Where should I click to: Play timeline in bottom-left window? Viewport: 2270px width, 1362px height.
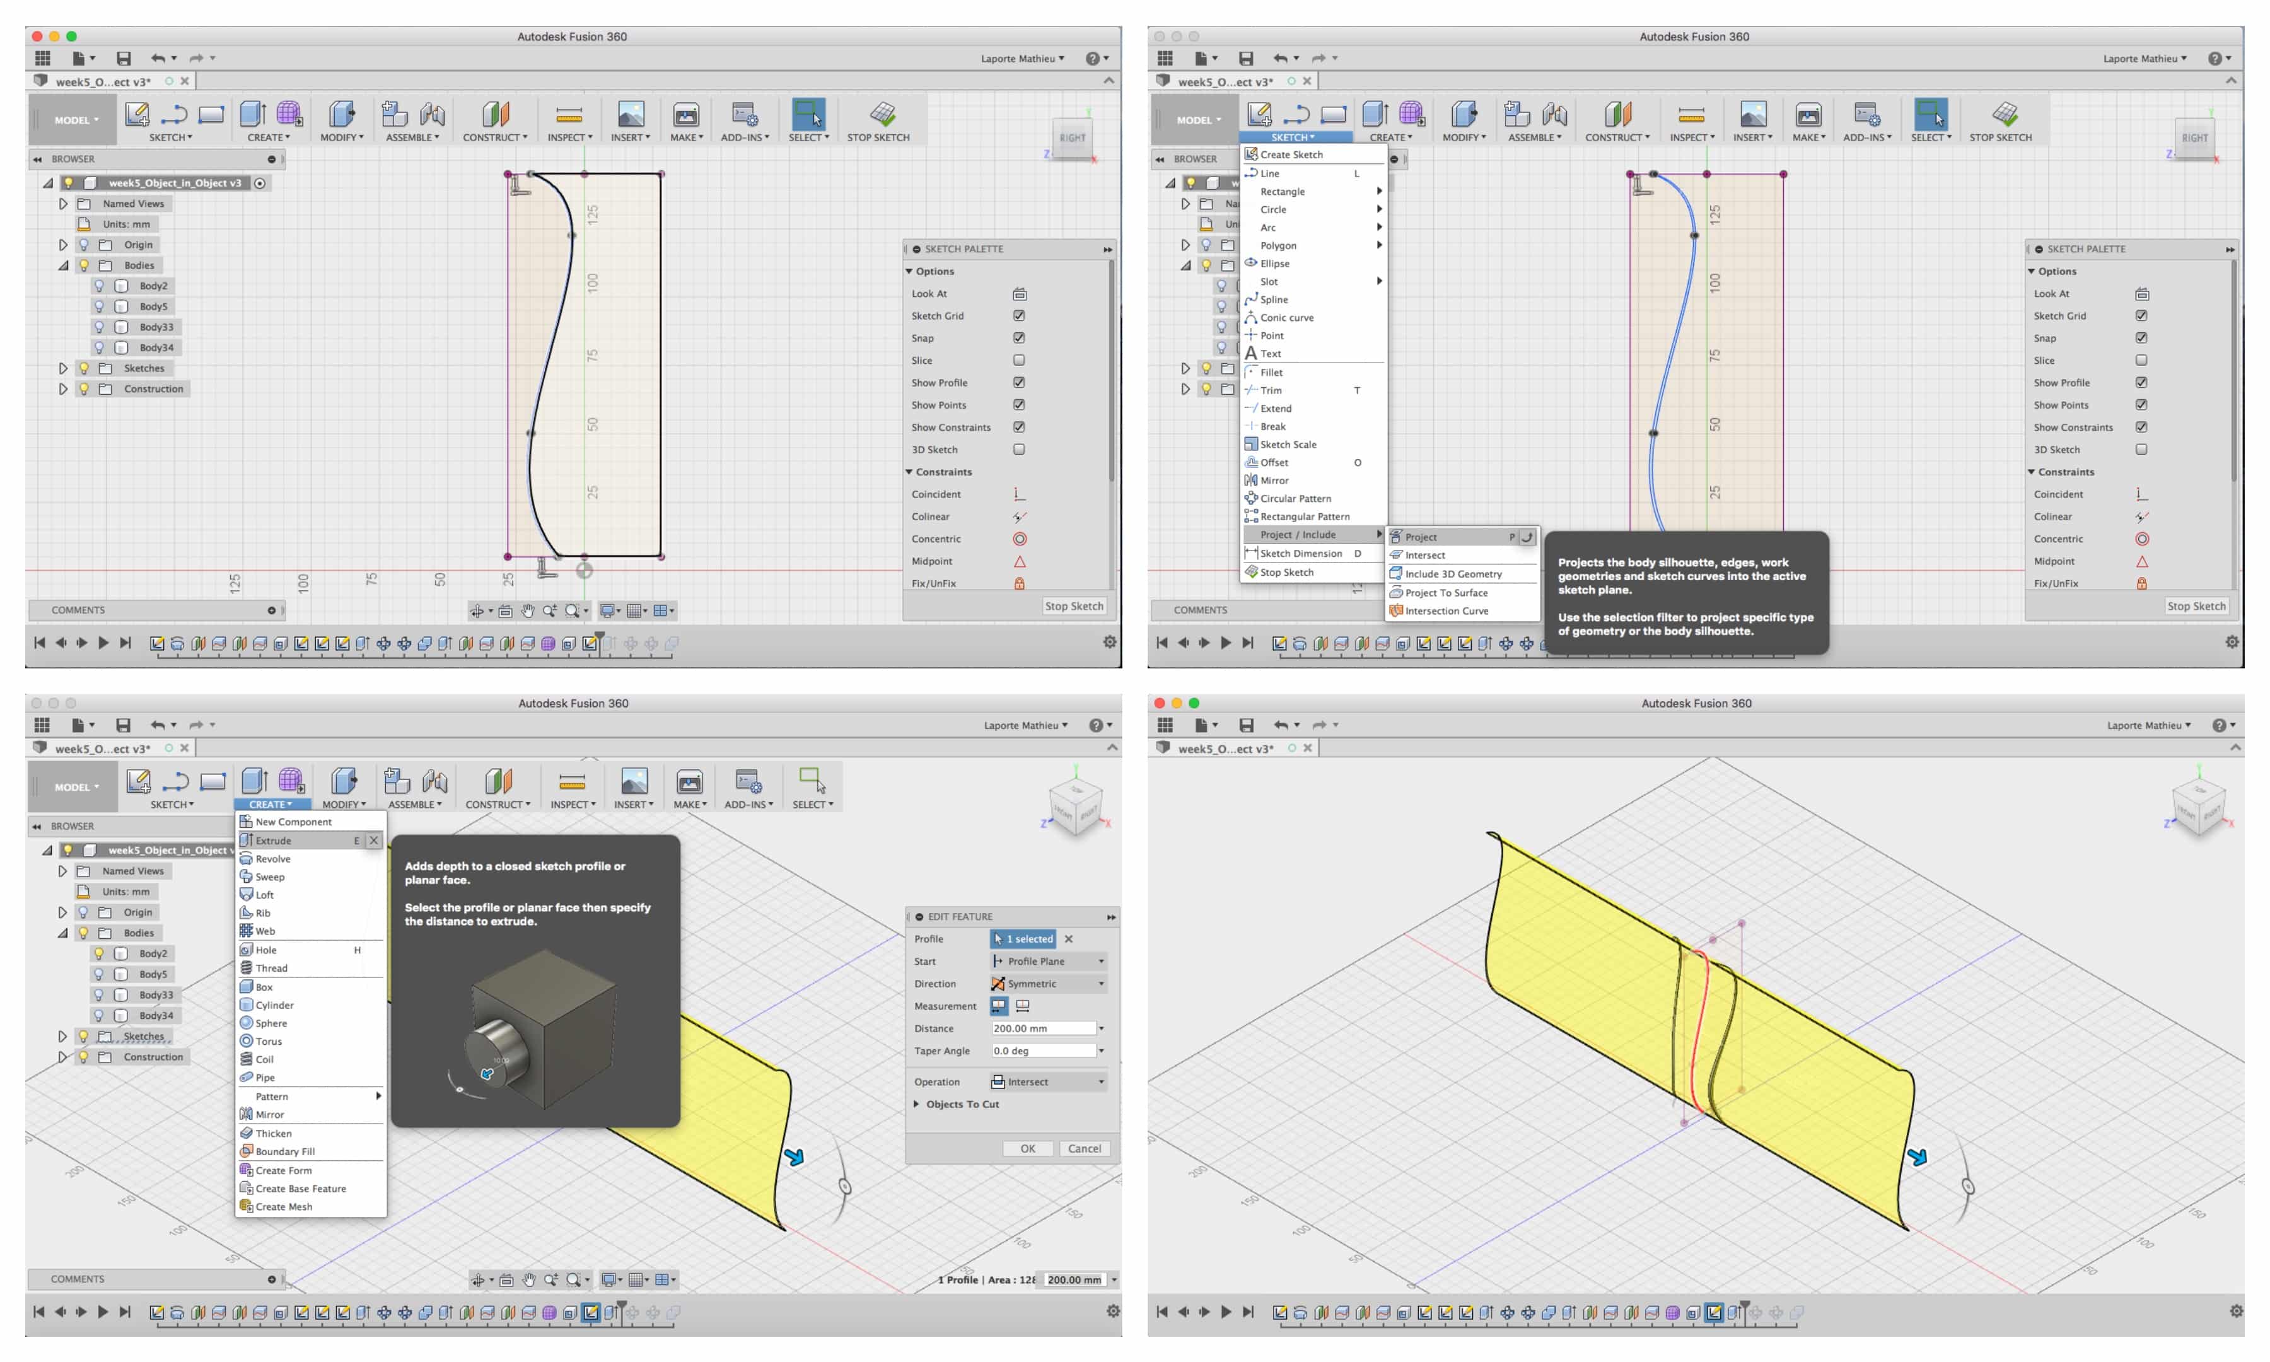tap(103, 1312)
